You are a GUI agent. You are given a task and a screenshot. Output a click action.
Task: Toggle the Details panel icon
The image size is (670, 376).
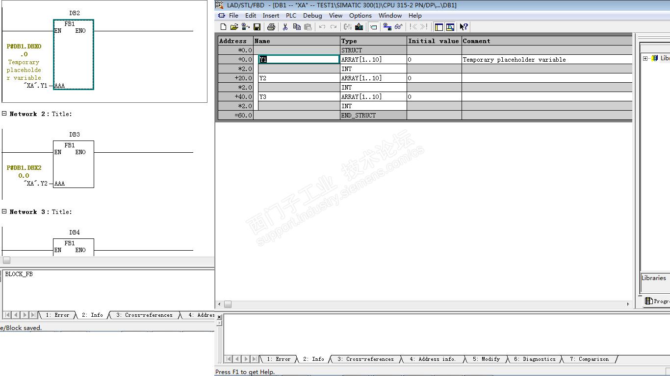click(450, 27)
